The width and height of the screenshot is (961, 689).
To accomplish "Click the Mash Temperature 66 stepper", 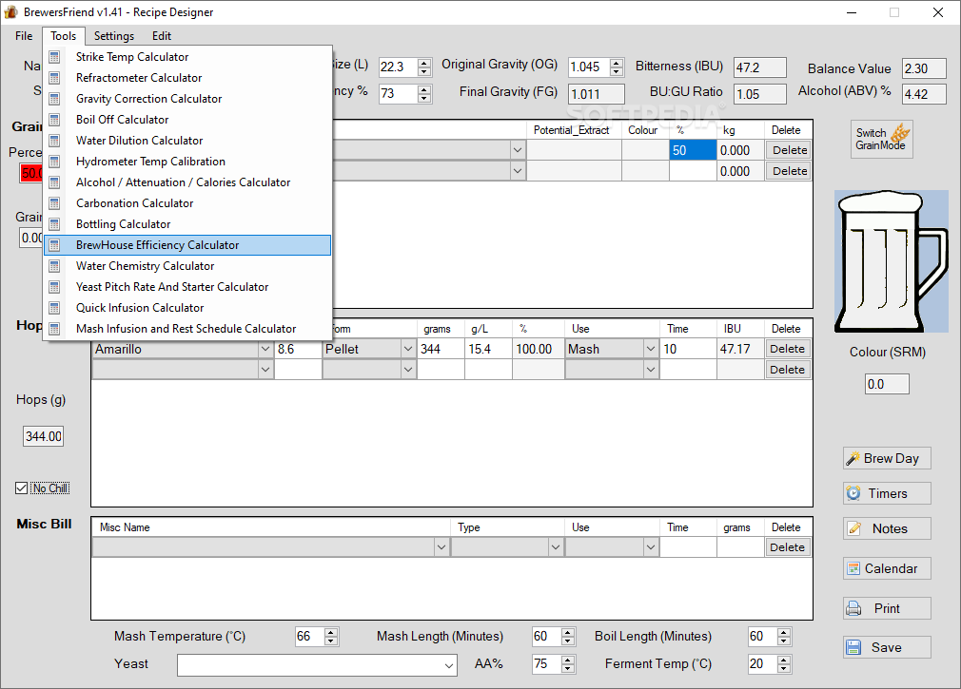I will coord(331,637).
